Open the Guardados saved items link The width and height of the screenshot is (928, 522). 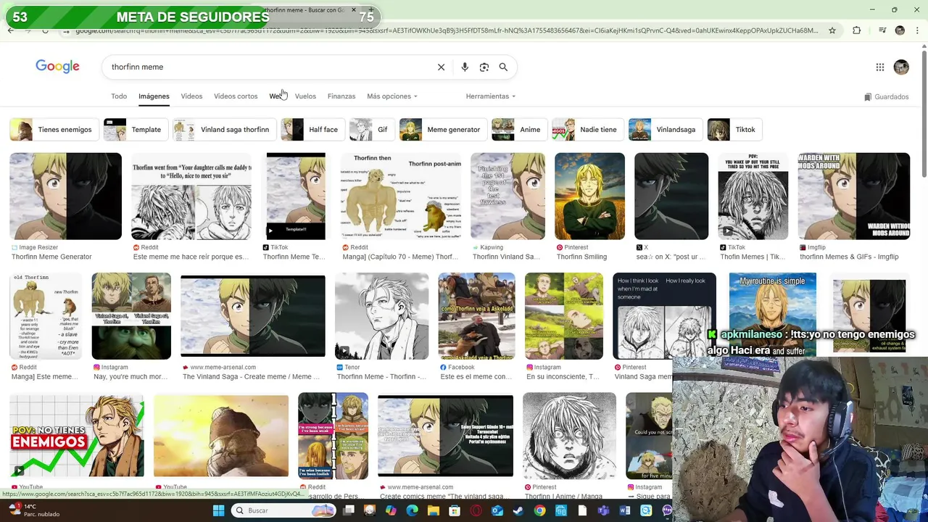tap(887, 96)
